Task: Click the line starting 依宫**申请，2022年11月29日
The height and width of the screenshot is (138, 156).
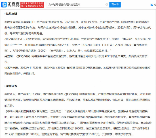Action: click(x=77, y=68)
